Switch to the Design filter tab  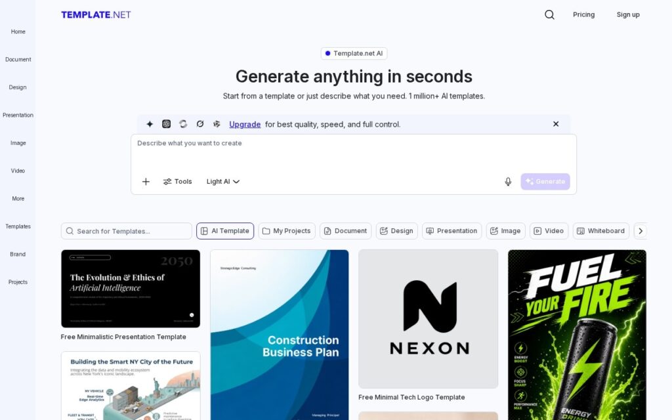pyautogui.click(x=397, y=231)
